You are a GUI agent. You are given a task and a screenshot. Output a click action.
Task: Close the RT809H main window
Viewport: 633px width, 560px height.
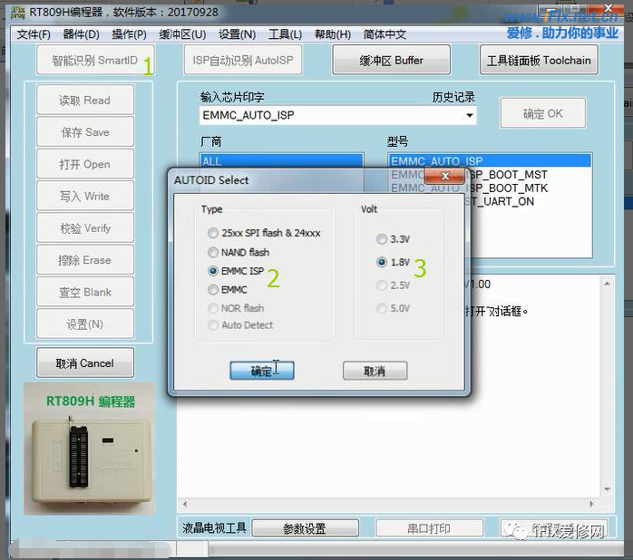(x=609, y=9)
